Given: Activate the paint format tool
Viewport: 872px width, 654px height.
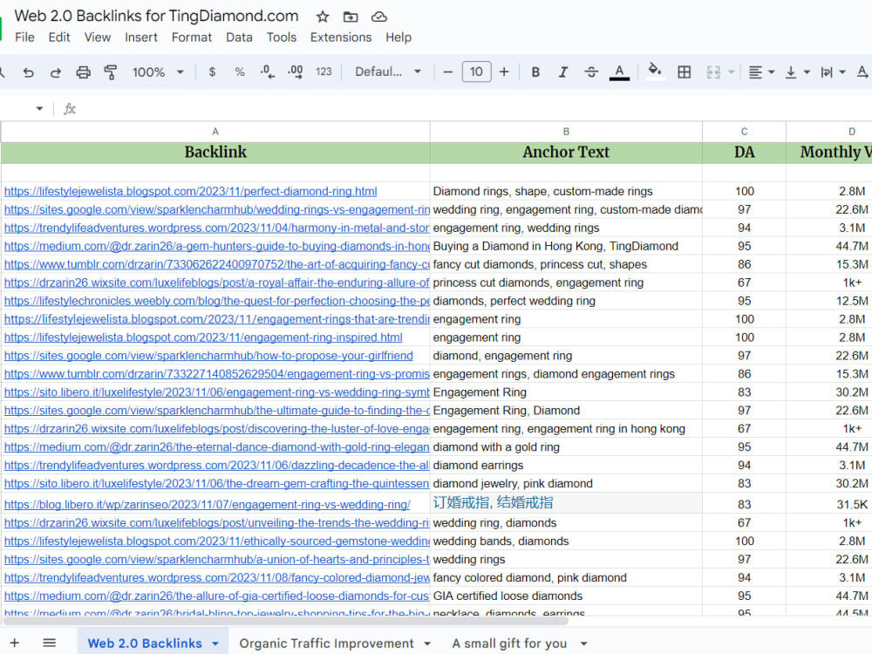Looking at the screenshot, I should click(111, 72).
